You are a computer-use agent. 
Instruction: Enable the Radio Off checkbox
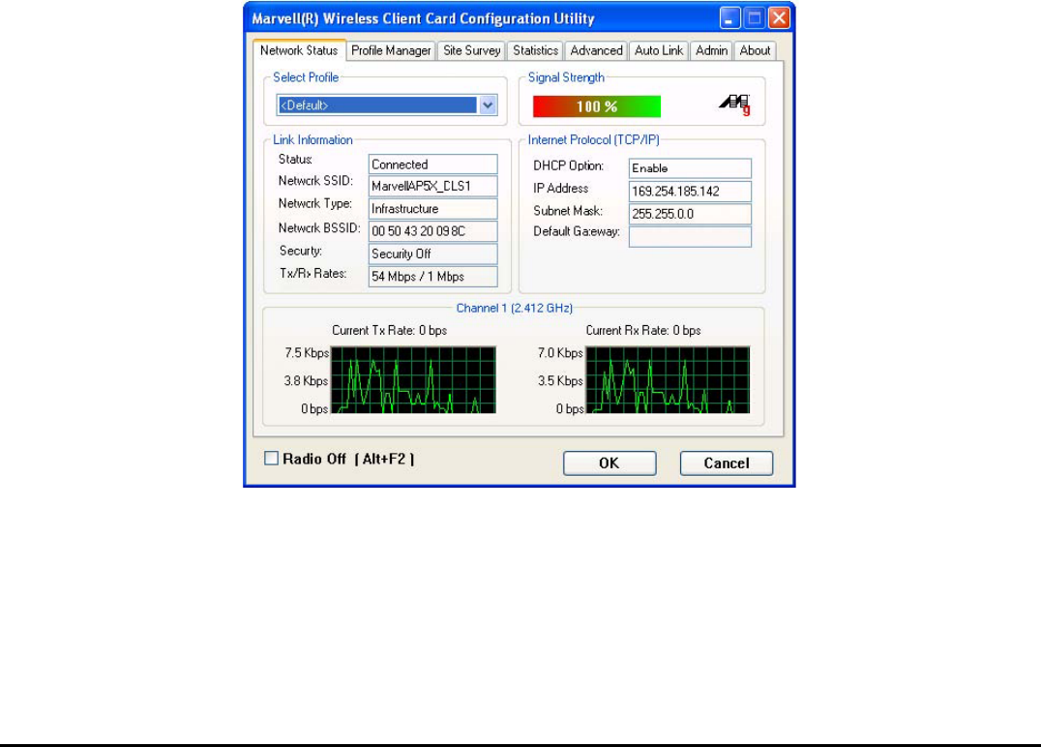pyautogui.click(x=271, y=458)
